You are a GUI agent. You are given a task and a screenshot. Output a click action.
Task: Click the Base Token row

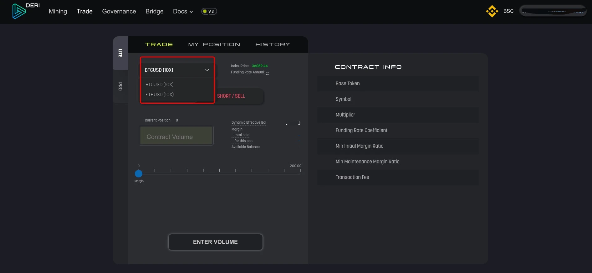tap(398, 84)
